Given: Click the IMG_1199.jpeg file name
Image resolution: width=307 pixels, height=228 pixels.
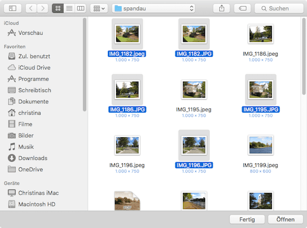Looking at the screenshot, I should click(261, 165).
